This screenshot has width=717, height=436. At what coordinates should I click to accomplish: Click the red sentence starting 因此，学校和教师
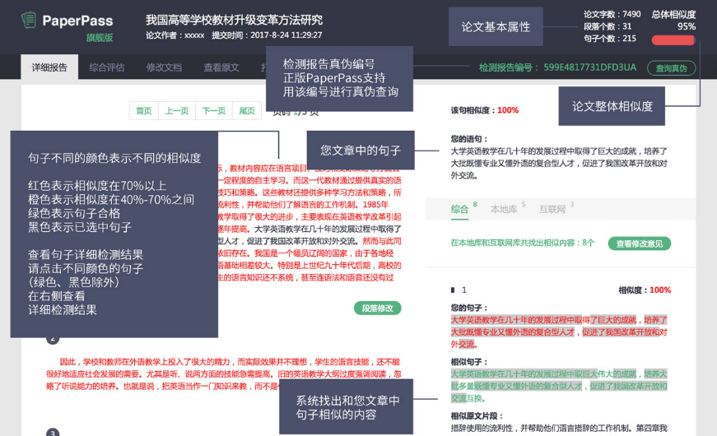point(223,368)
